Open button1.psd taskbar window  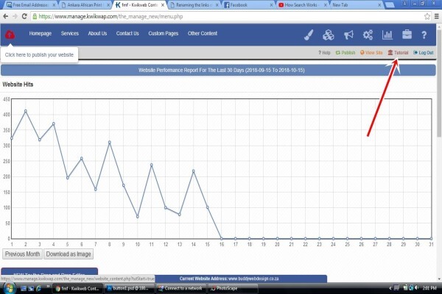coord(130,288)
